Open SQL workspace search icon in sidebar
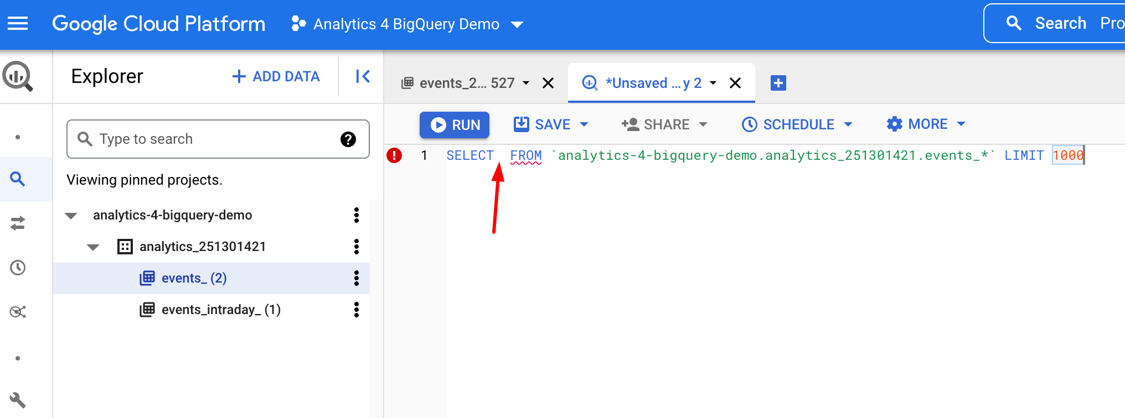 click(18, 179)
